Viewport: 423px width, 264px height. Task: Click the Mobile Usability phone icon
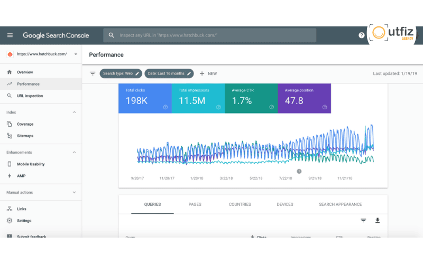tap(10, 164)
